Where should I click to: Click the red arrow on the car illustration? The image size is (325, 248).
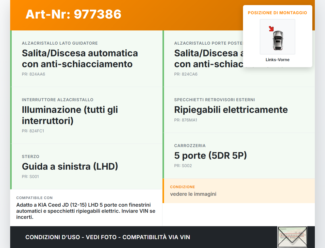271,29
